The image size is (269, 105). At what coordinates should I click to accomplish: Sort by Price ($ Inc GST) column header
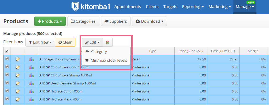pyautogui.click(x=191, y=51)
